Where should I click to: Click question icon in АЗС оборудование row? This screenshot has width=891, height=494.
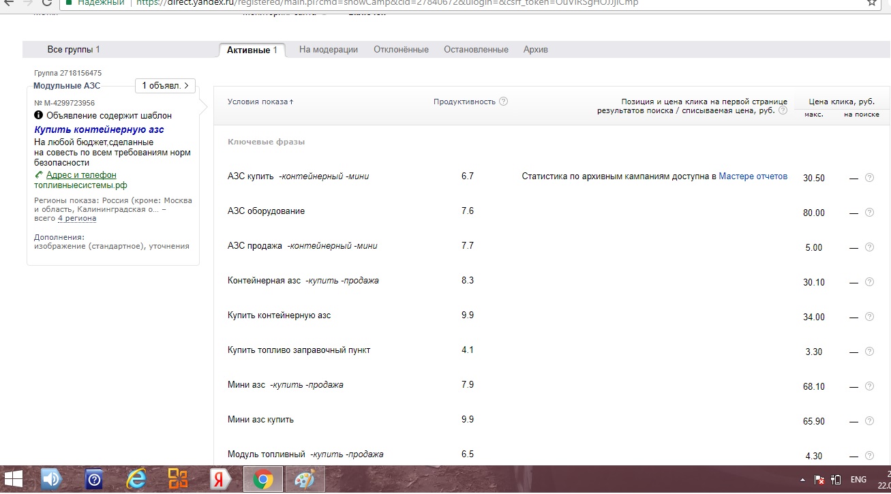[869, 213]
